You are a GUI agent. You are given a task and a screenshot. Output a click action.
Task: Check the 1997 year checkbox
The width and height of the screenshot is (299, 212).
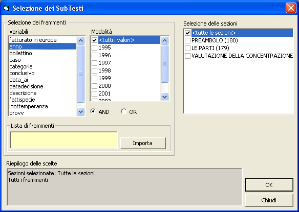pyautogui.click(x=94, y=63)
